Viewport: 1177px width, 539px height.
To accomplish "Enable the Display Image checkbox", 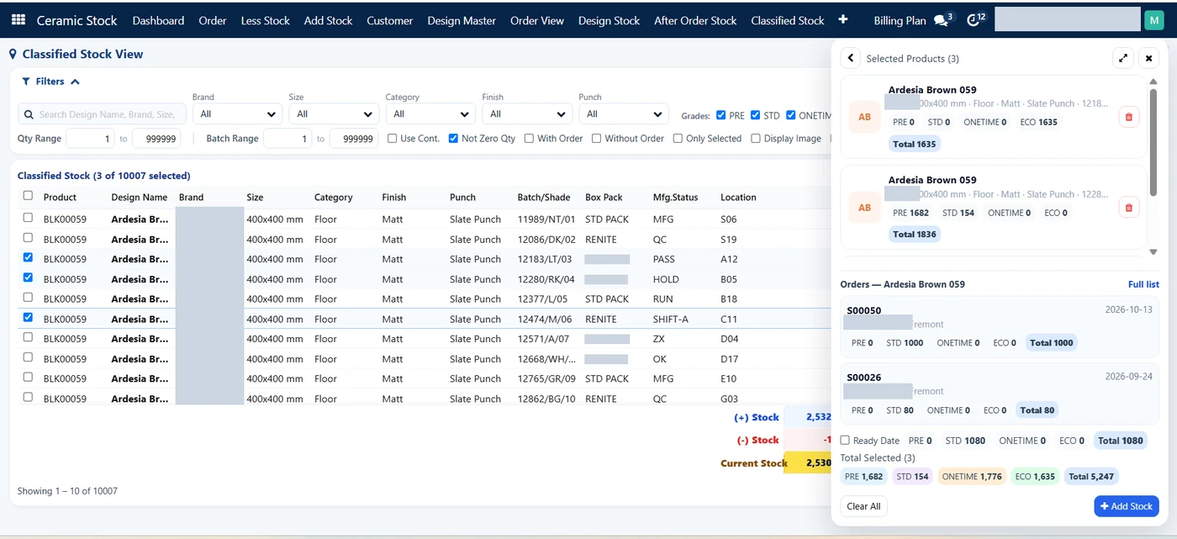I will pos(756,138).
